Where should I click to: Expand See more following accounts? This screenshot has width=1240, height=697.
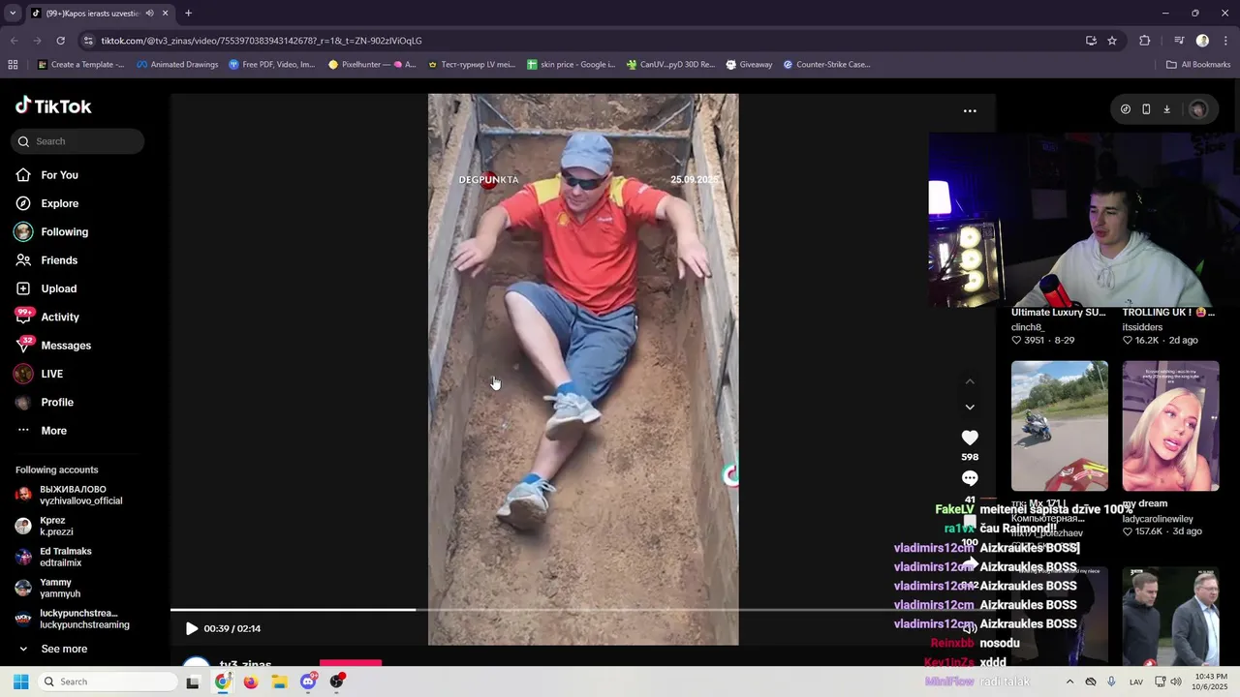coord(52,649)
